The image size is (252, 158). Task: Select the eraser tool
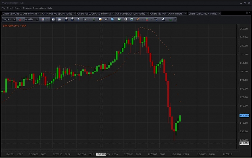[x=163, y=19]
